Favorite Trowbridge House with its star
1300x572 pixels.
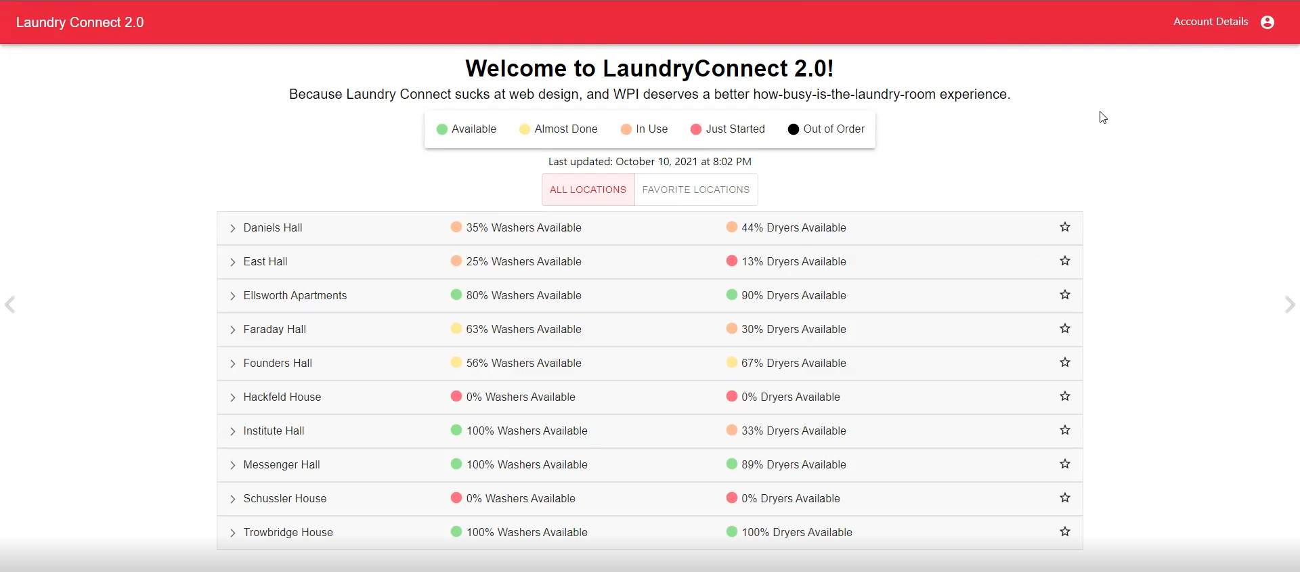tap(1065, 531)
